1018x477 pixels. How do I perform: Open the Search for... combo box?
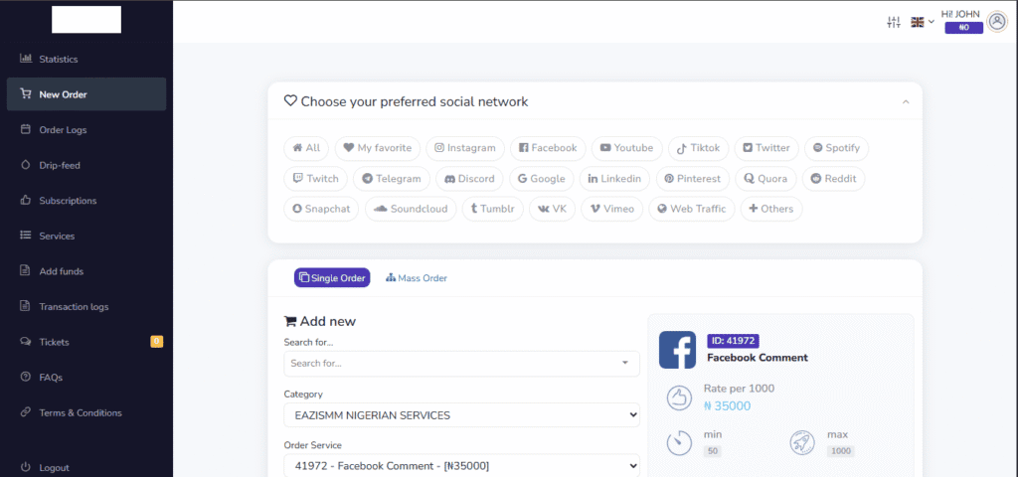pyautogui.click(x=461, y=364)
